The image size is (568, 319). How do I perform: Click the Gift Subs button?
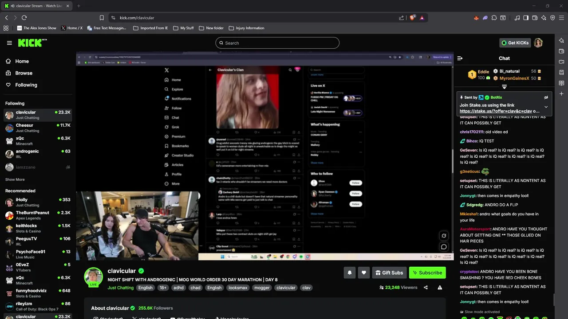point(389,272)
